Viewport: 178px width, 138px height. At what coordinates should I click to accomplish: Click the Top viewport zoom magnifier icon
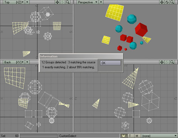pos(68,2)
